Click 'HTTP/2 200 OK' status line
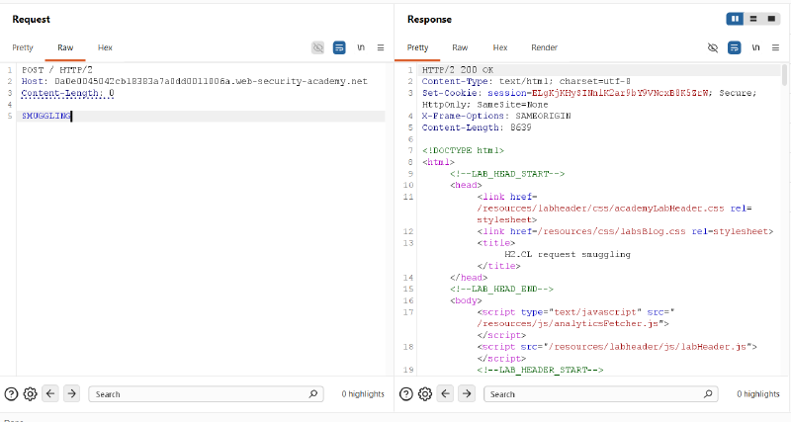 458,69
